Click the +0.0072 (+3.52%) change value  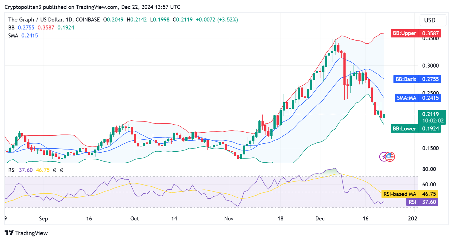pos(216,20)
